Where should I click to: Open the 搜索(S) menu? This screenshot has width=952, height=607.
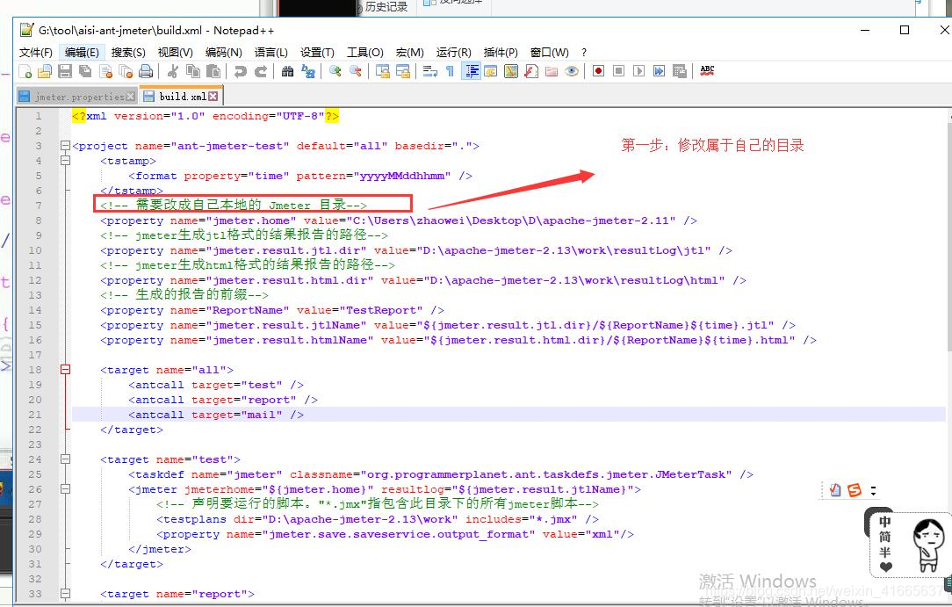pos(129,52)
